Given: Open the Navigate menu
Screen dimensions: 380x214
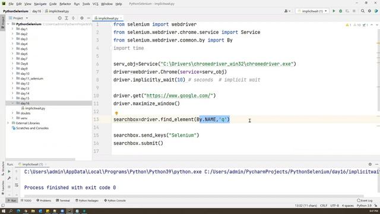Looking at the screenshot, I should pyautogui.click(x=40, y=4).
